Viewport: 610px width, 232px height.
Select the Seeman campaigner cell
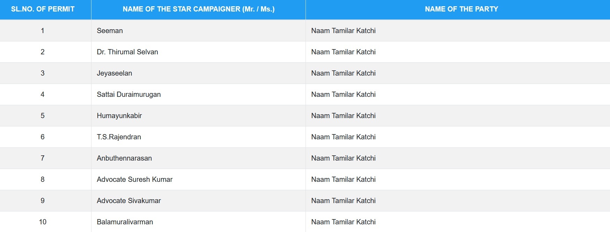click(110, 31)
